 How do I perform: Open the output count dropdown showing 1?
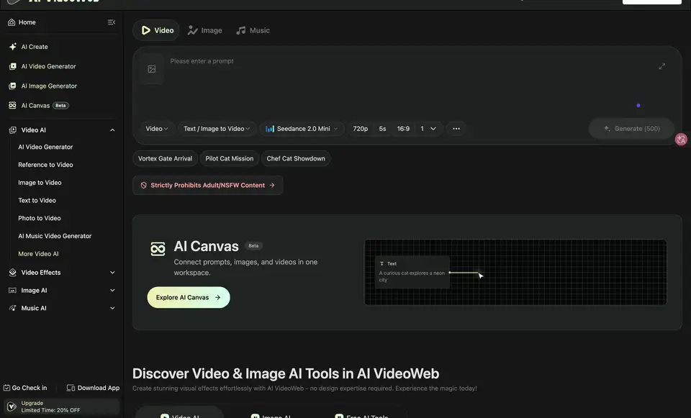428,129
